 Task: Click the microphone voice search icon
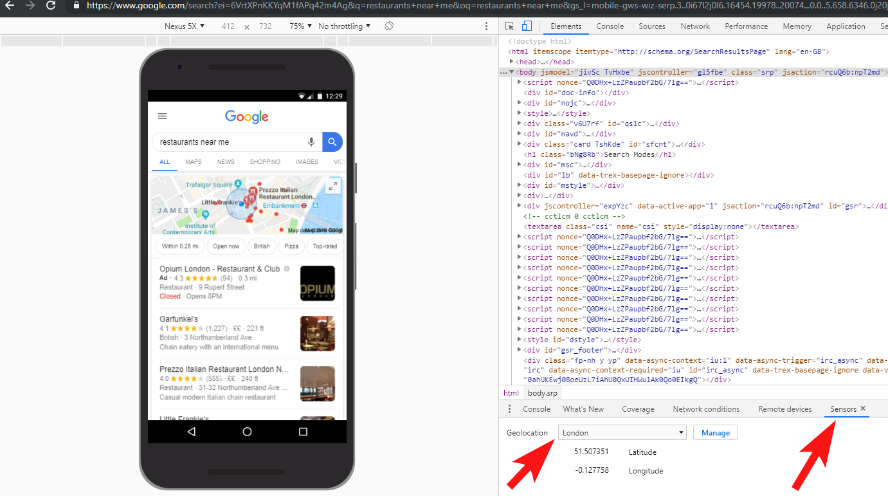[x=311, y=142]
